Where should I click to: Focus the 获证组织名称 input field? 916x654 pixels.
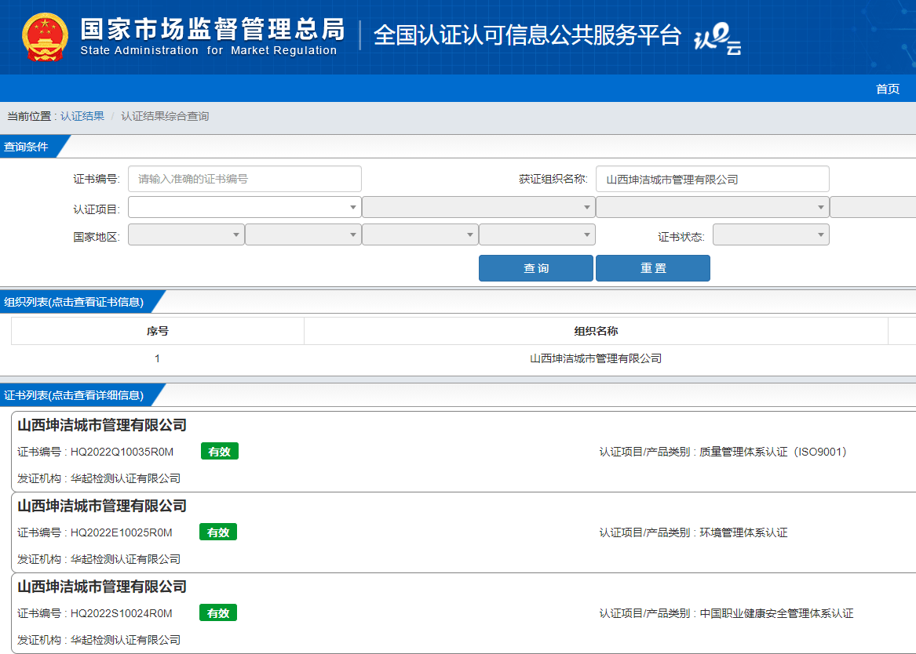[x=712, y=179]
